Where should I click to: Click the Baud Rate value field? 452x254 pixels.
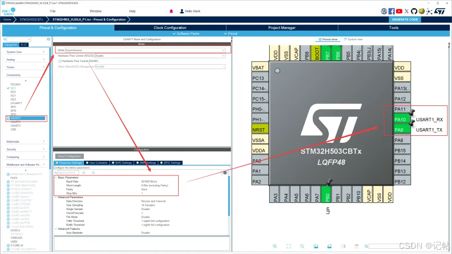(149, 182)
